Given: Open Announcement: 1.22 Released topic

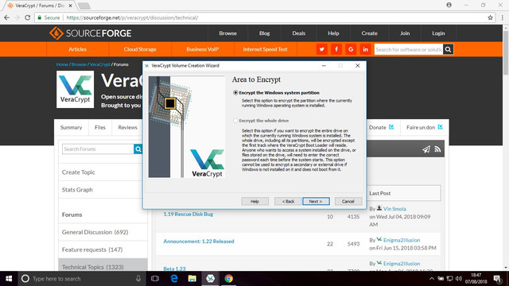Looking at the screenshot, I should [199, 242].
